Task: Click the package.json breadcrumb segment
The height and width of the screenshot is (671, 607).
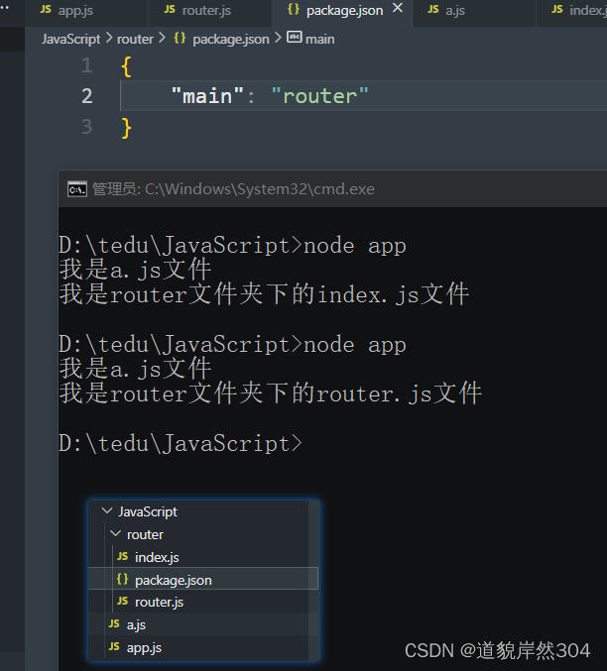Action: click(x=231, y=40)
